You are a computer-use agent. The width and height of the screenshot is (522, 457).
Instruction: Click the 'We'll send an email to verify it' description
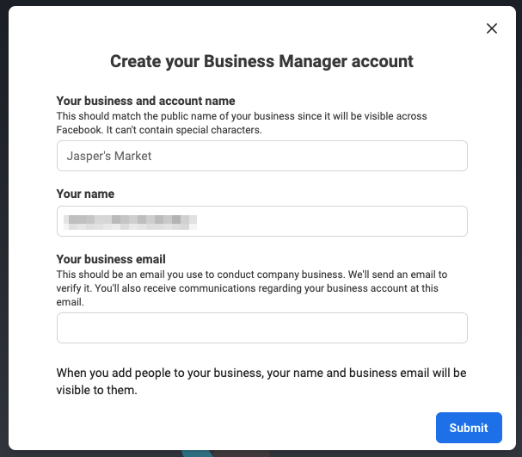tap(252, 281)
